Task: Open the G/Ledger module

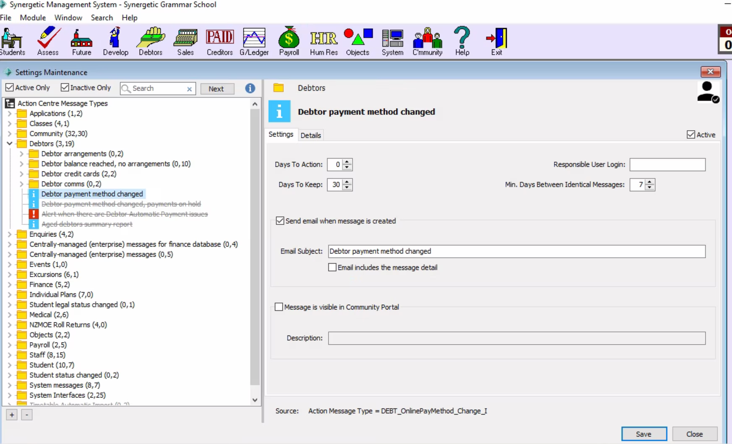Action: (x=254, y=41)
